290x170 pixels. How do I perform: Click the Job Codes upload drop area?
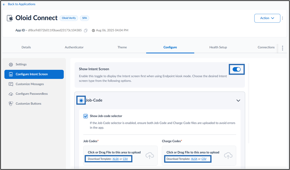120,156
